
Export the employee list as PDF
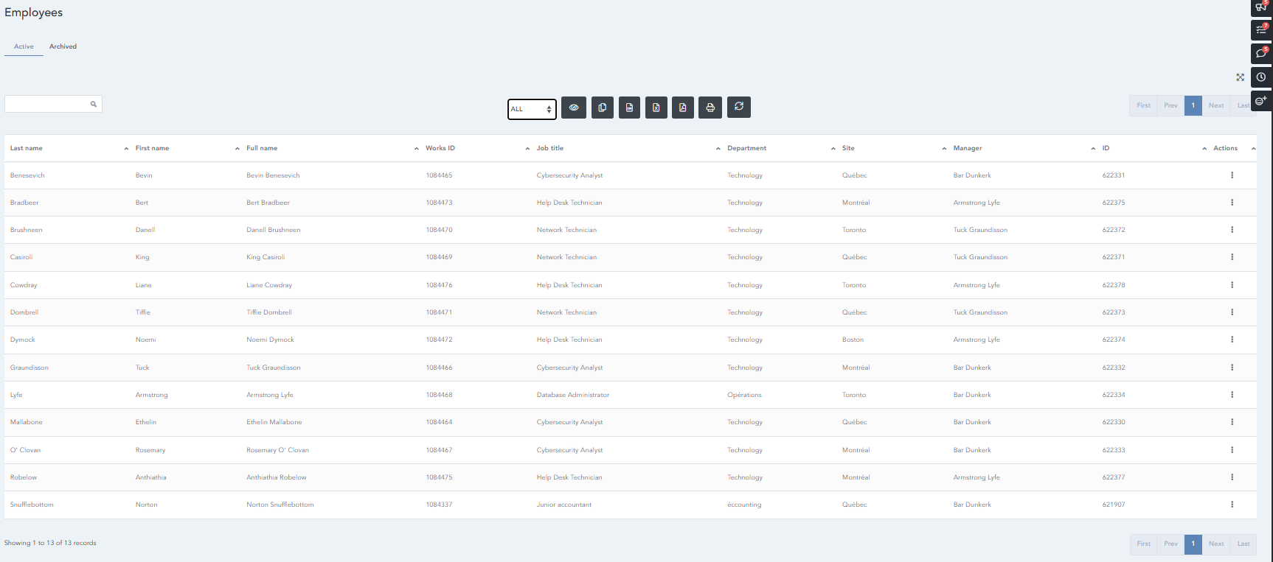683,108
